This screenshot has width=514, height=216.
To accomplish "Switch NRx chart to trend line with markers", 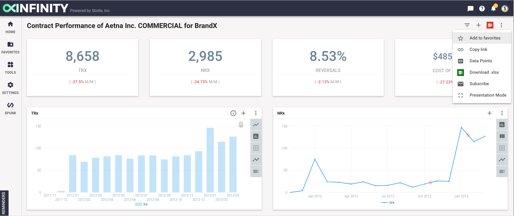I will tap(502, 160).
